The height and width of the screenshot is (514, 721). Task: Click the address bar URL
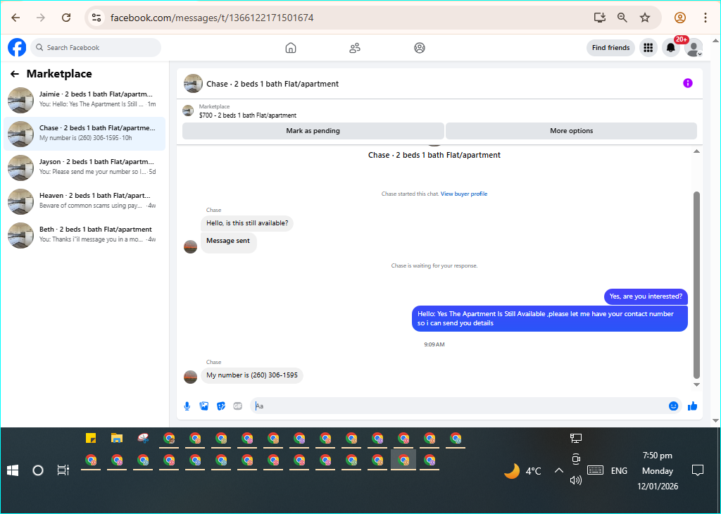tap(212, 18)
